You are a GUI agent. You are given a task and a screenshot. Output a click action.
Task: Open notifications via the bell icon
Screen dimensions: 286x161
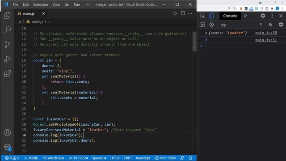190,158
